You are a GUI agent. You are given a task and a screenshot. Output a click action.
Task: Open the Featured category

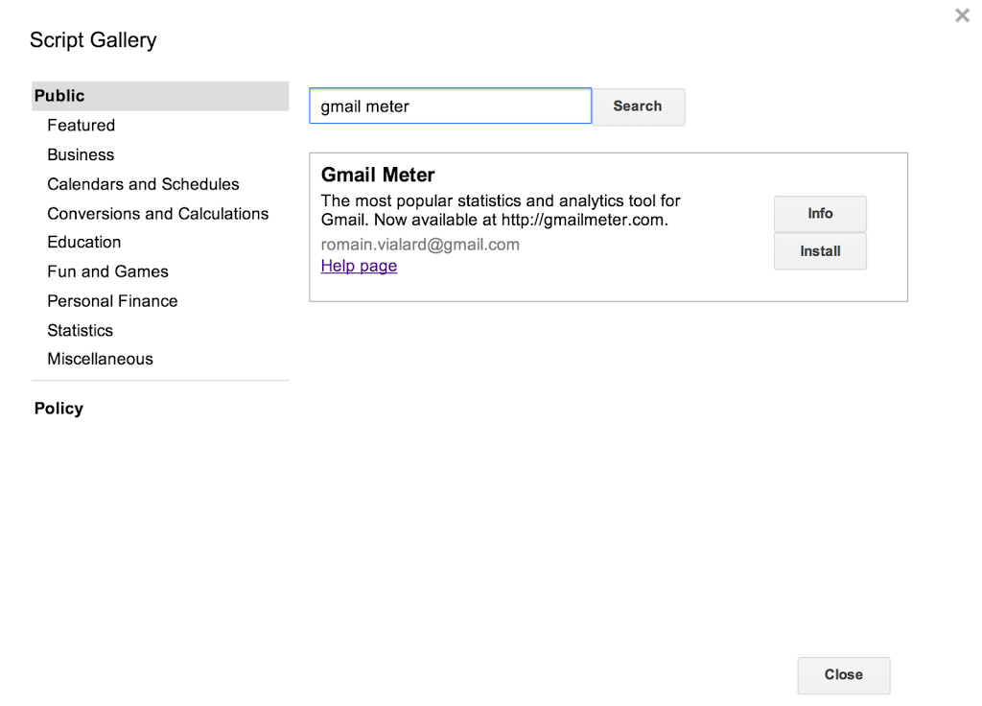pos(82,126)
